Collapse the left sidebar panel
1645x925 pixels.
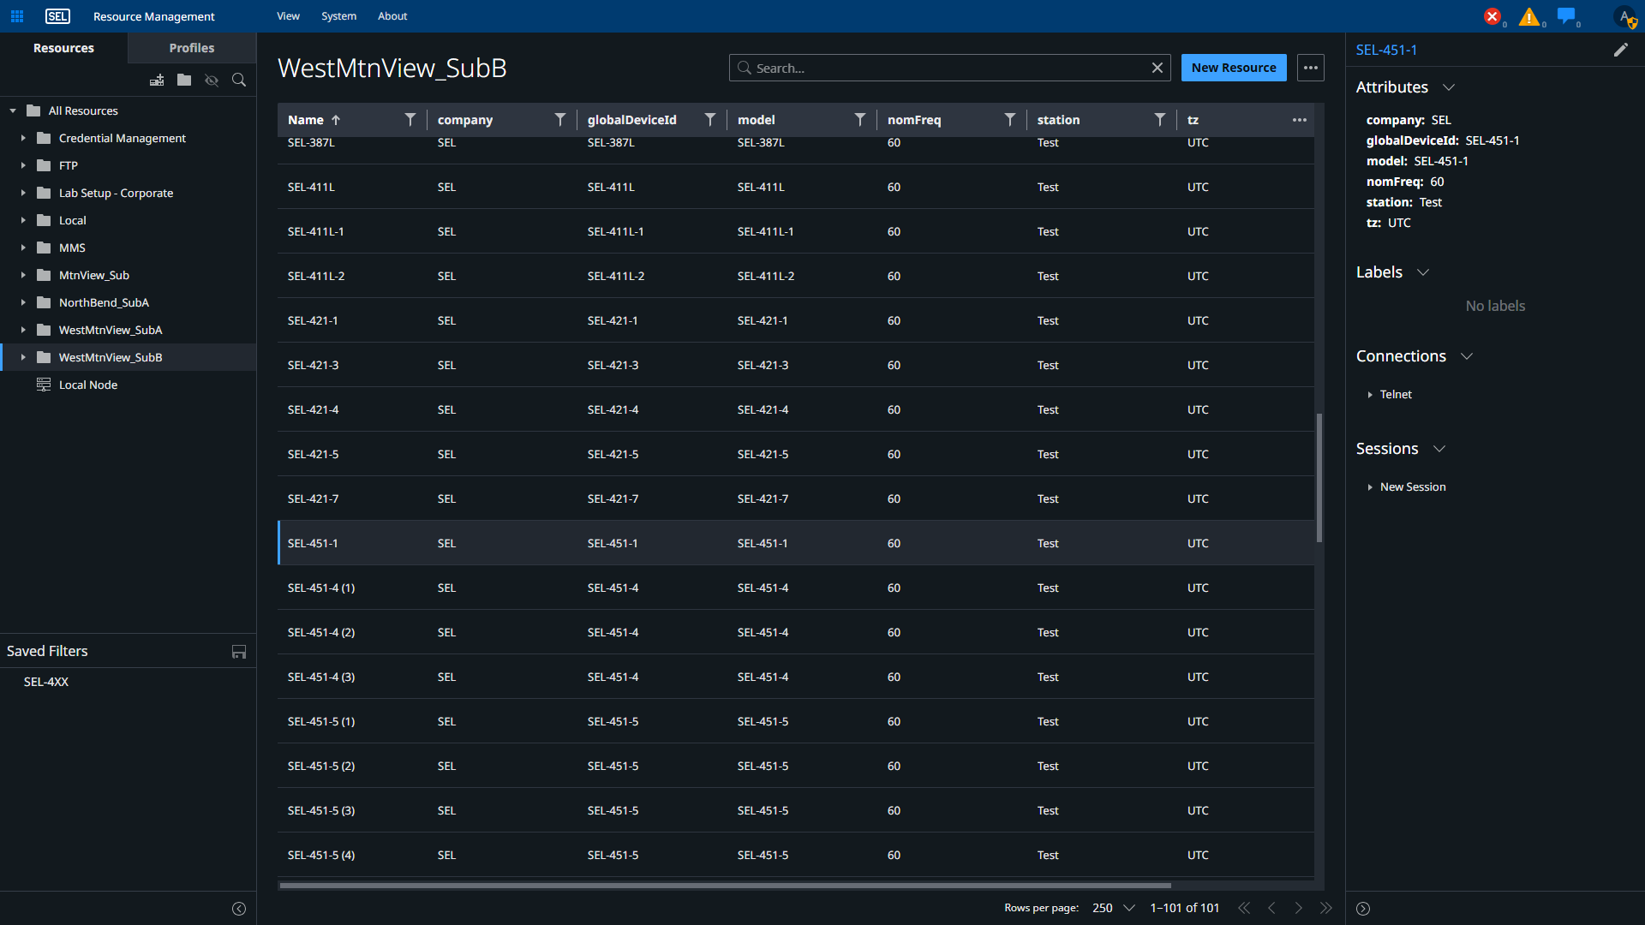239,909
